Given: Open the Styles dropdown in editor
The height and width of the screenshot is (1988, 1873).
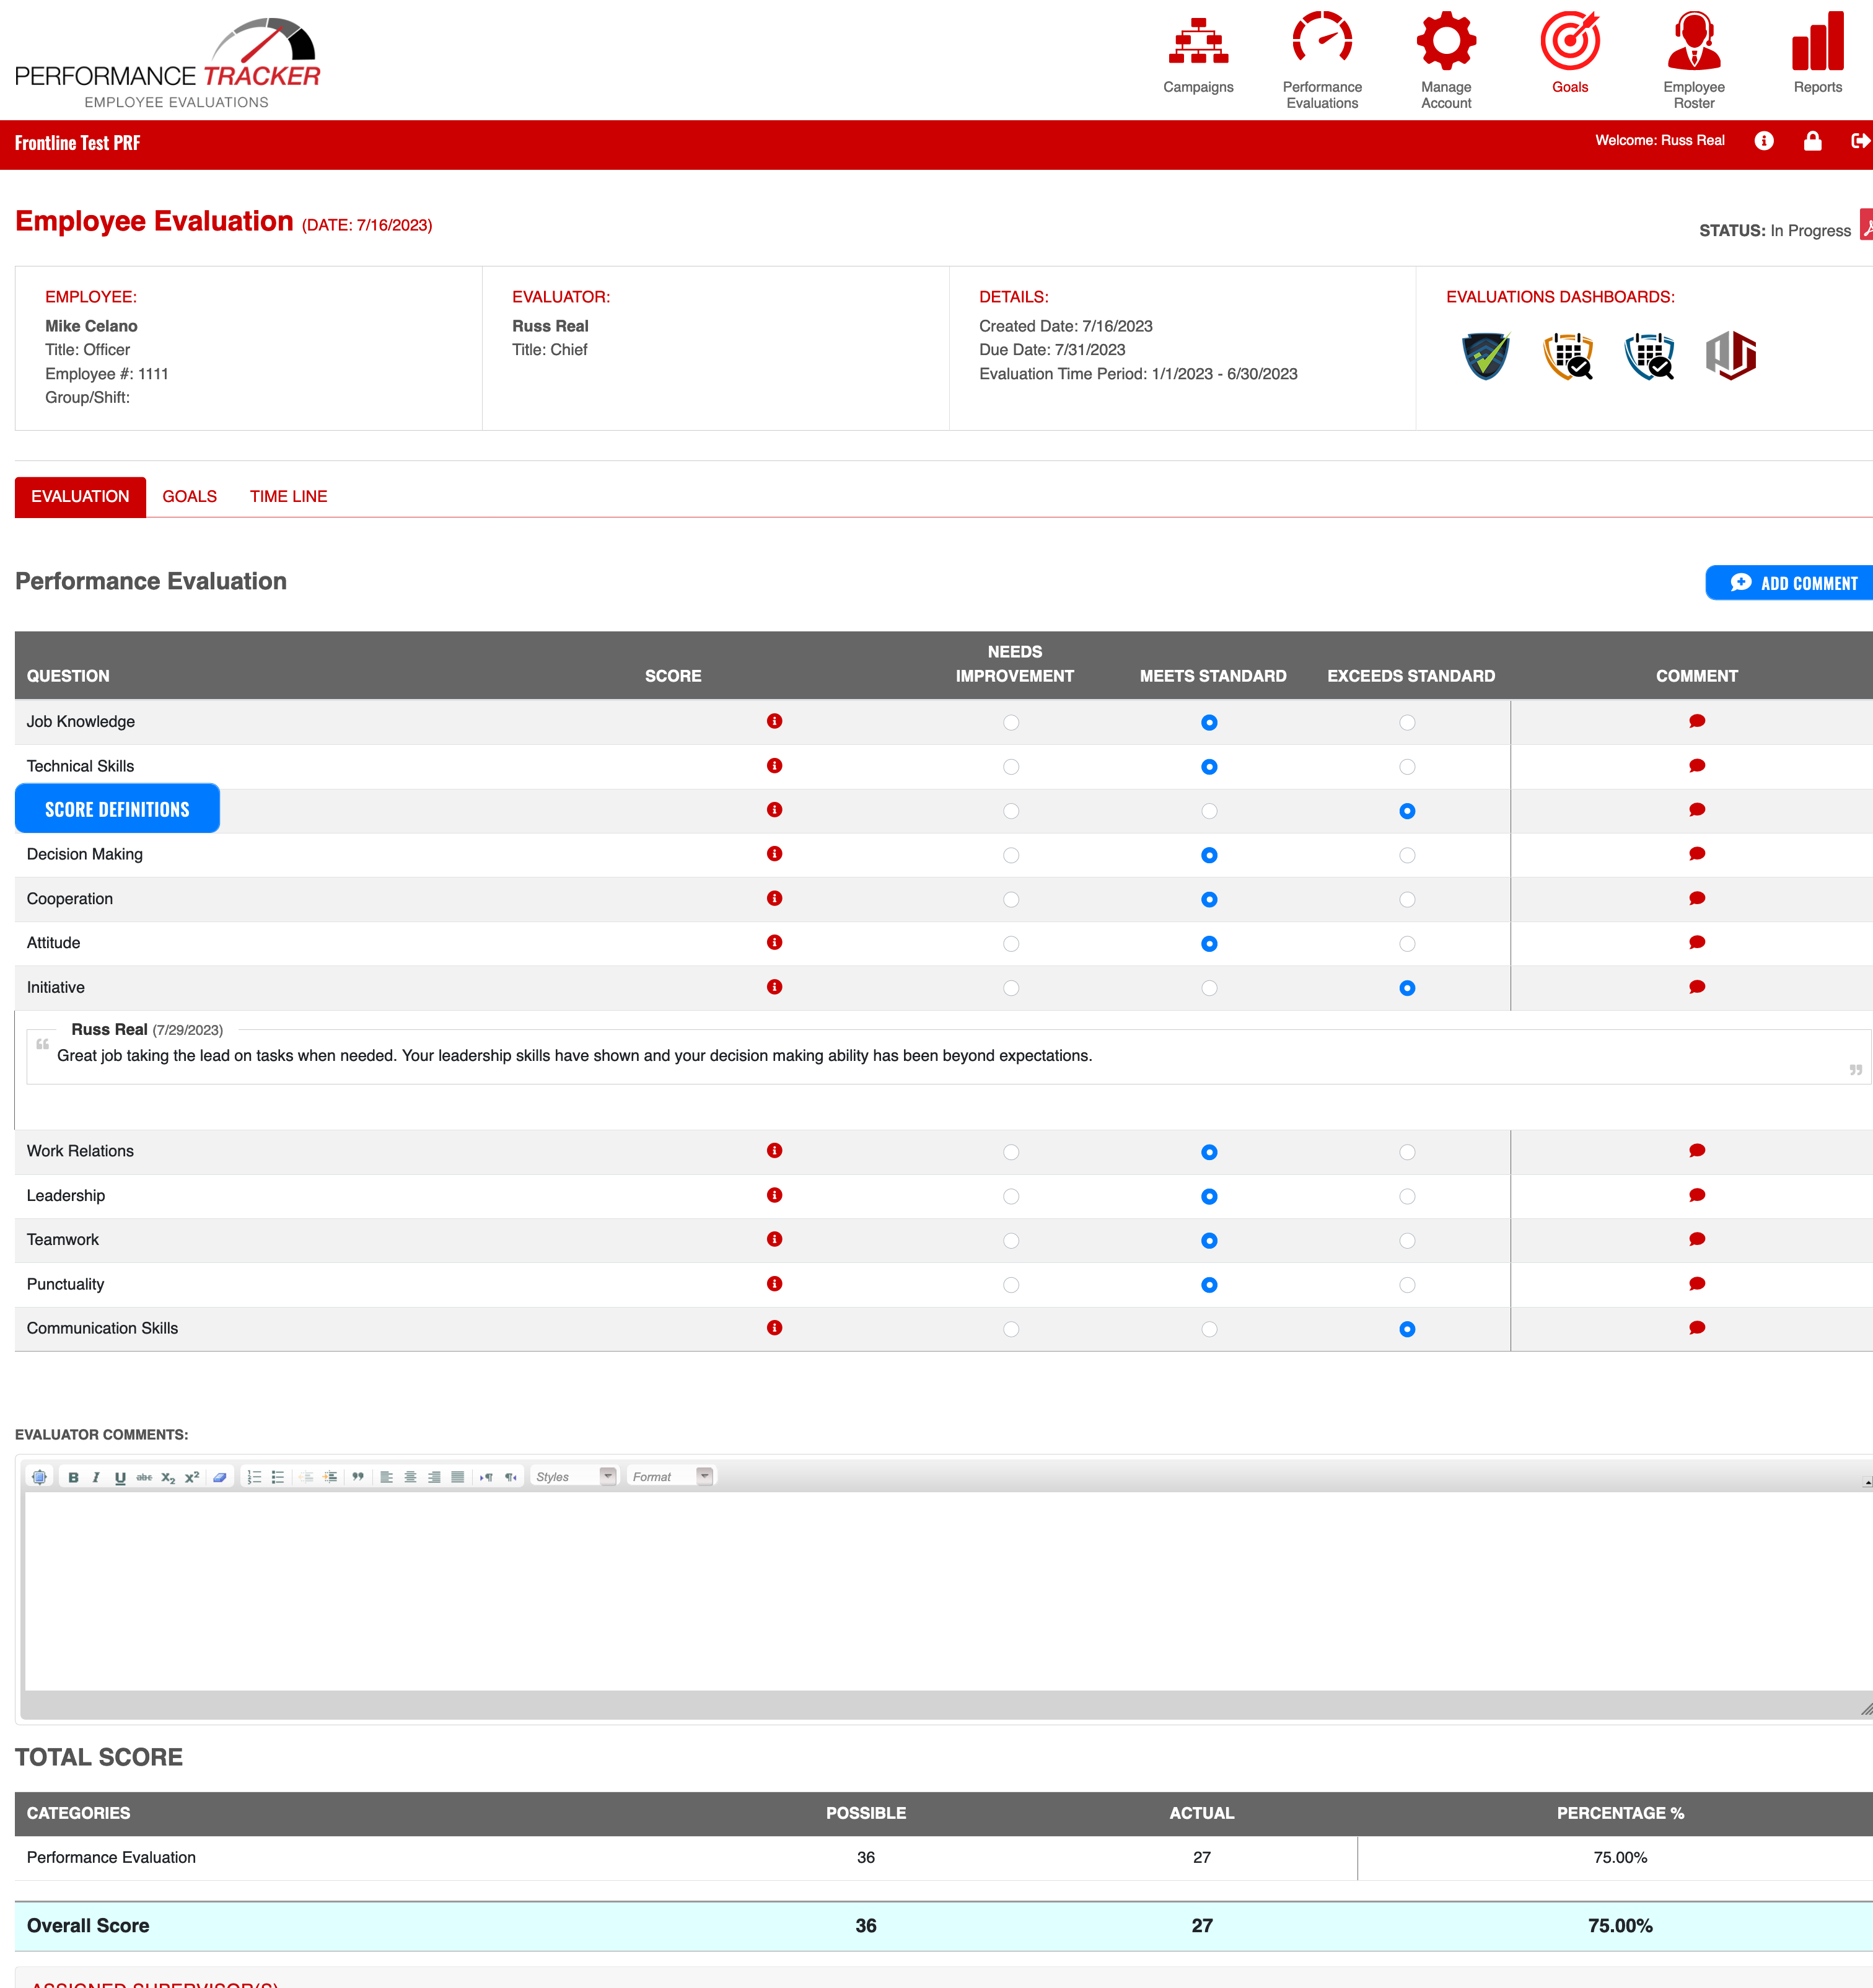Looking at the screenshot, I should tap(574, 1477).
